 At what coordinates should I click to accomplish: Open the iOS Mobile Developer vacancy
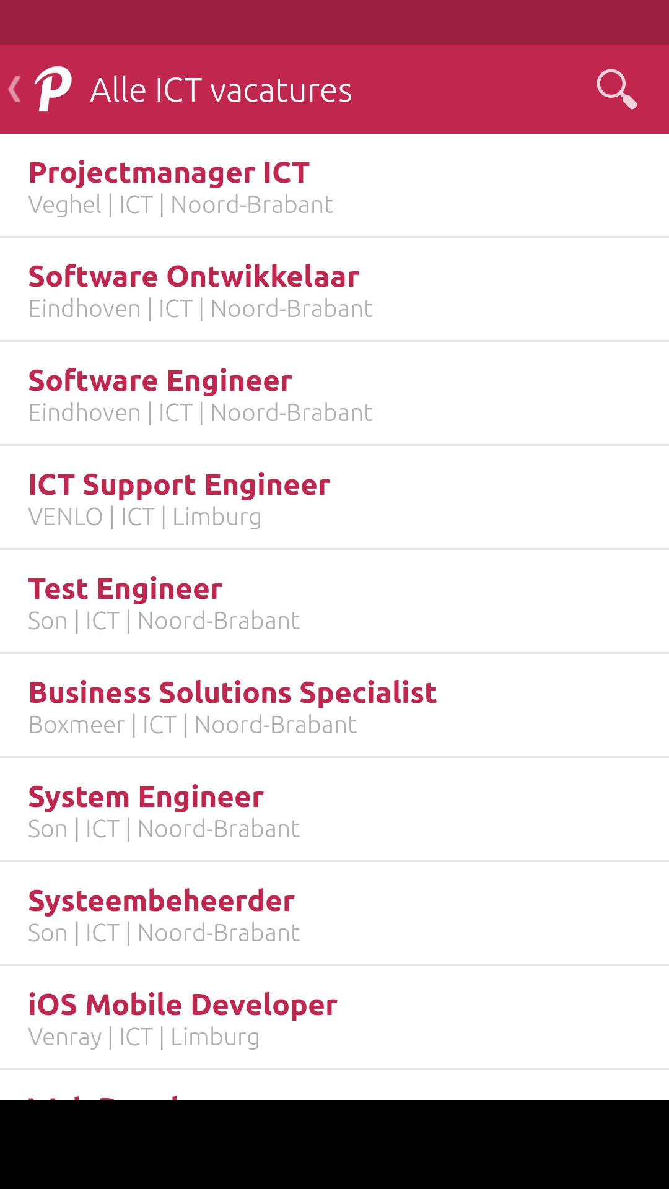(181, 1005)
